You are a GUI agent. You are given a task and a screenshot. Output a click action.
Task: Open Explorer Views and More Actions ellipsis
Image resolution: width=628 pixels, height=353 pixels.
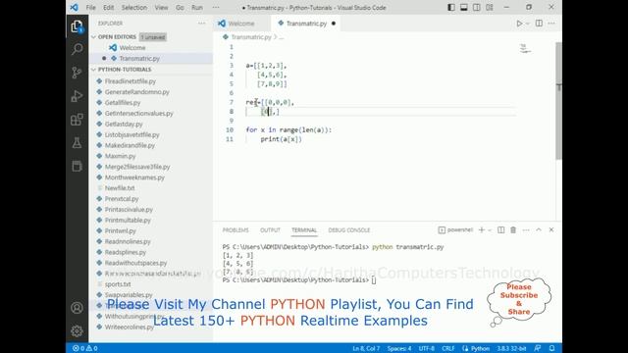(201, 24)
